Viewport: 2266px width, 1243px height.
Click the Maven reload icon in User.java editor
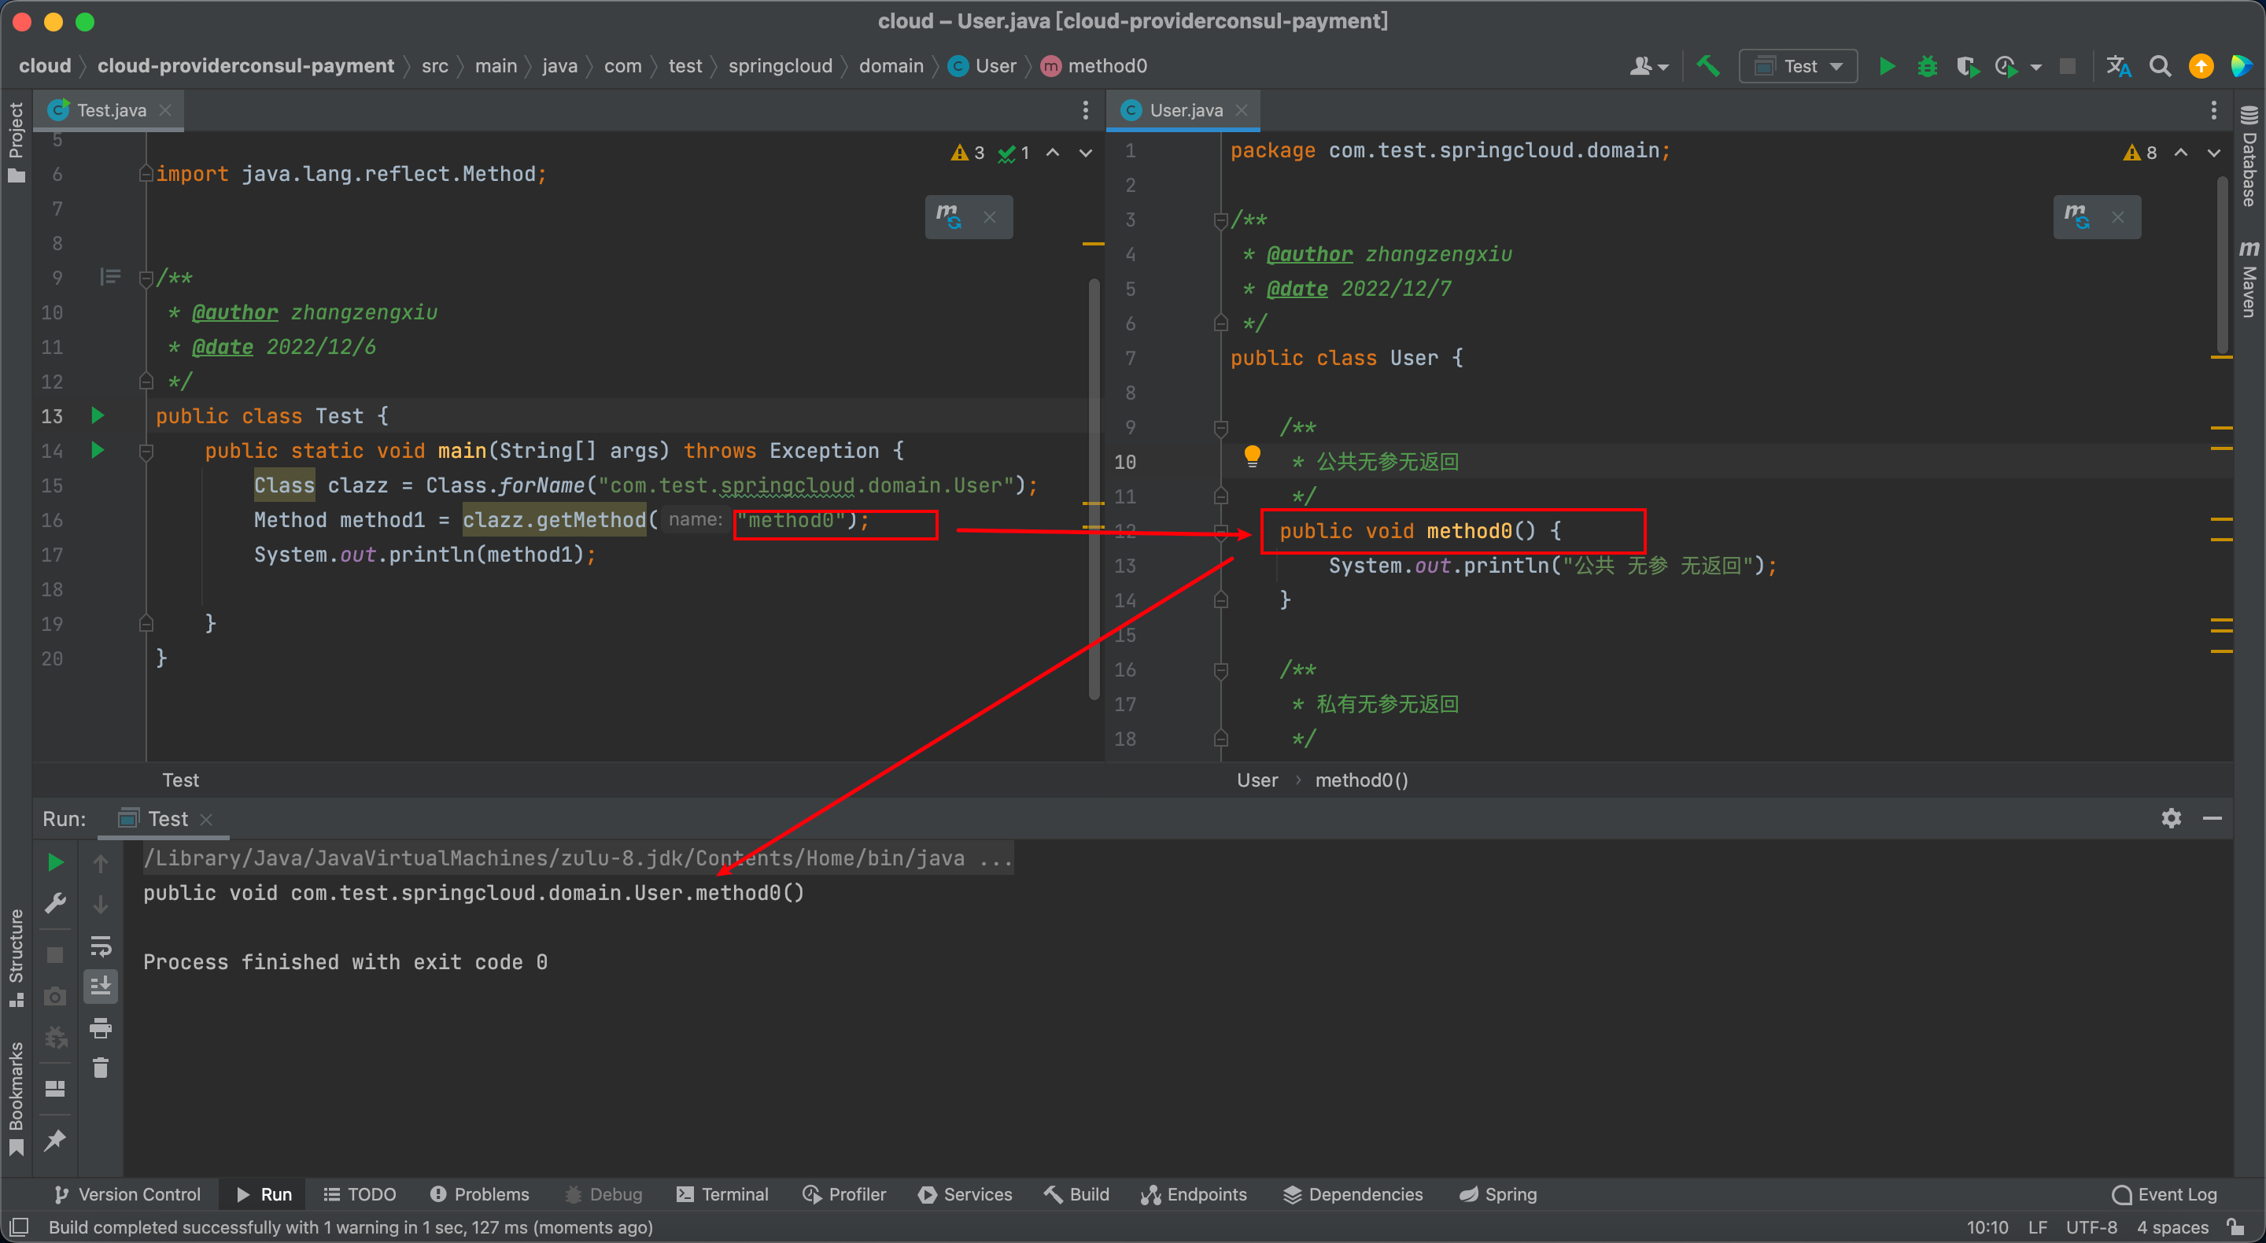click(2077, 216)
